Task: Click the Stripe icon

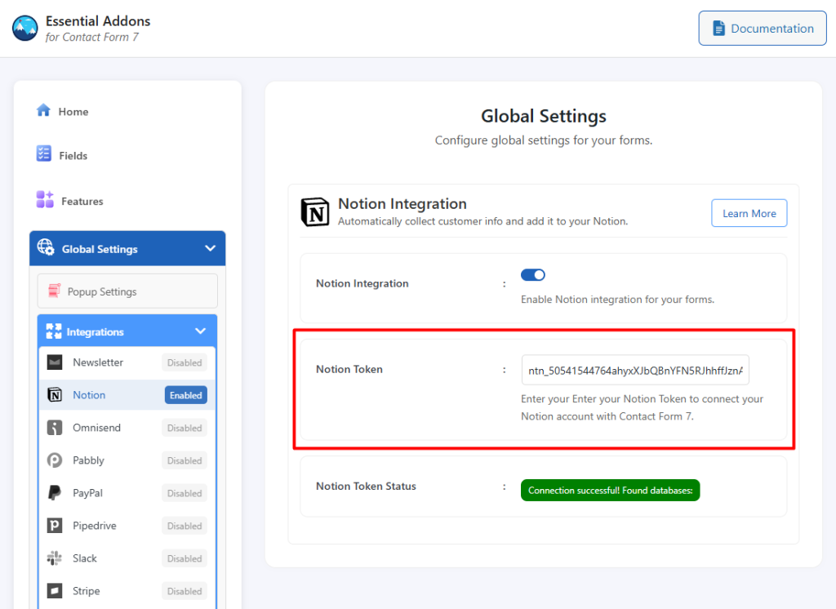Action: click(x=55, y=590)
